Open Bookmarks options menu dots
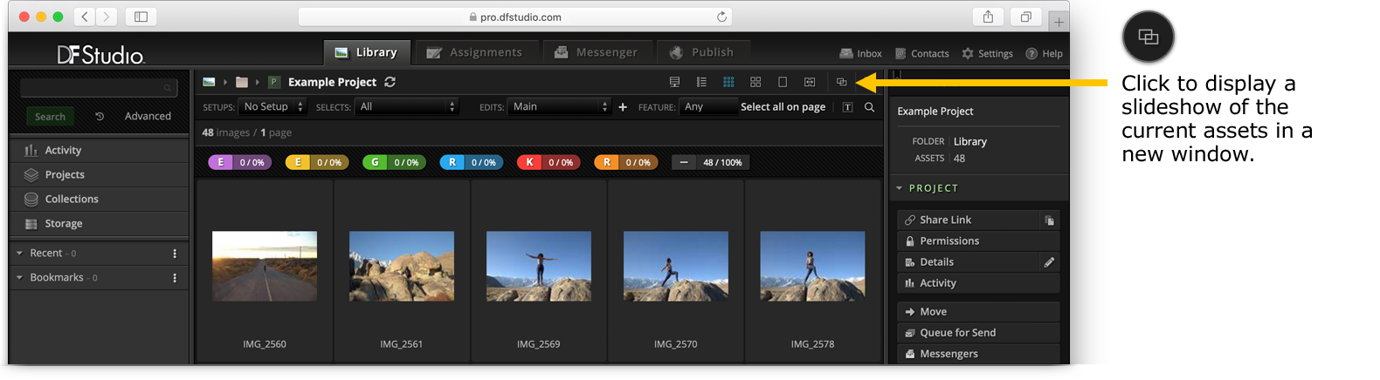1380x380 pixels. pos(175,278)
